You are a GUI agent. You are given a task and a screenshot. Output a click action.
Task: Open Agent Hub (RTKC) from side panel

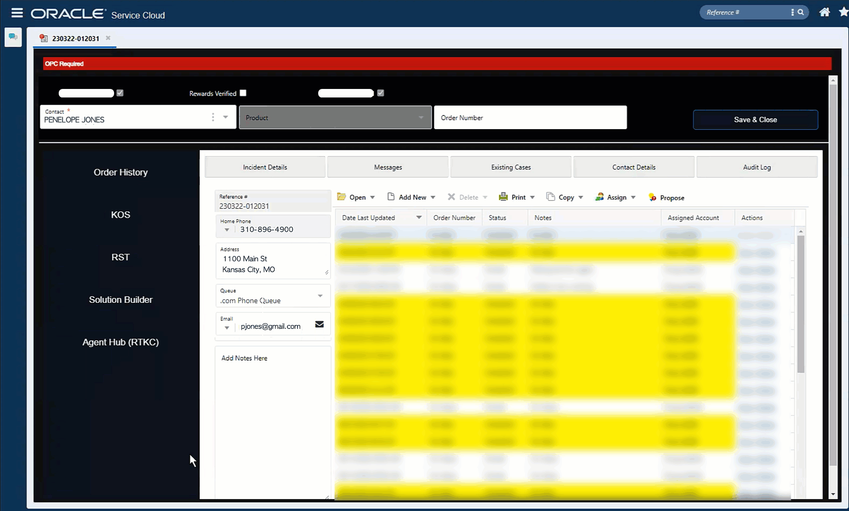pos(121,342)
